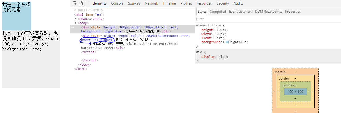Viewport: 341px width, 113px height.
Task: Select the closing script tag line
Action: pyautogui.click(x=90, y=60)
